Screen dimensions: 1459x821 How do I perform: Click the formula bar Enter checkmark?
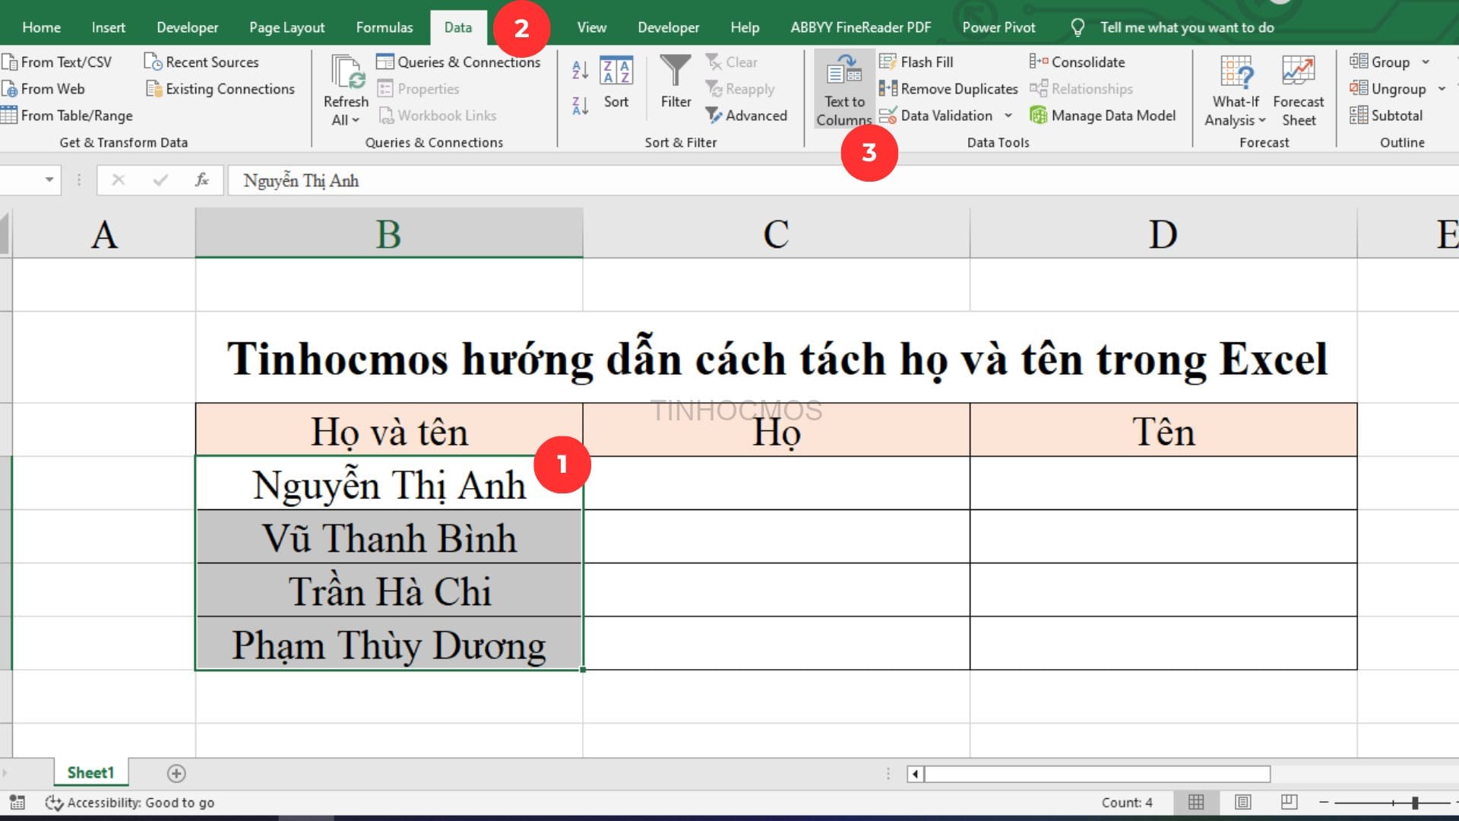[160, 180]
